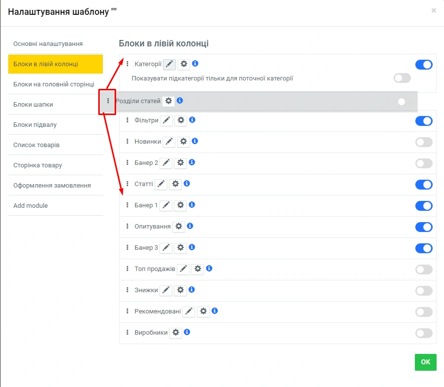Edit Топ продажів block with pencil icon
444x387 pixels.
pyautogui.click(x=183, y=269)
